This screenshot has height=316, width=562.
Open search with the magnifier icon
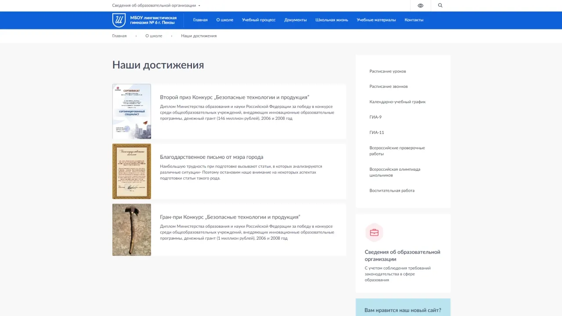(440, 6)
